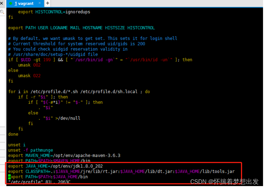Click the close X on the vagrant tab

[40, 4]
